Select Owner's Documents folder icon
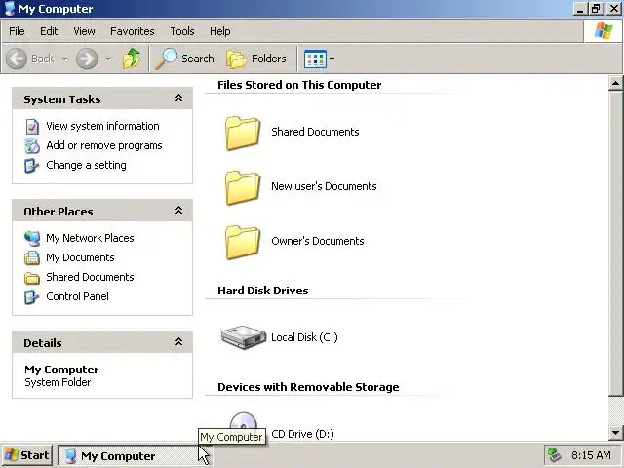Image resolution: width=624 pixels, height=468 pixels. point(243,242)
